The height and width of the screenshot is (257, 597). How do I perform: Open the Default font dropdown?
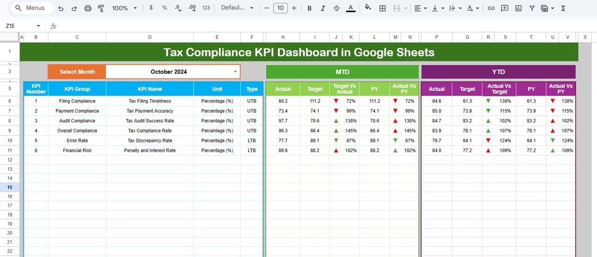point(237,8)
